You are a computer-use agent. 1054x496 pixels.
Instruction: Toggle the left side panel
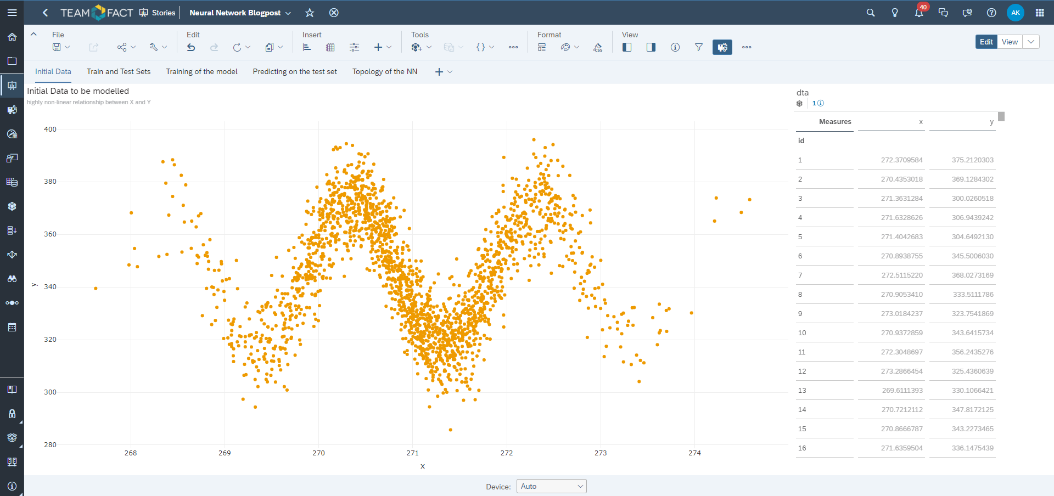pyautogui.click(x=627, y=48)
